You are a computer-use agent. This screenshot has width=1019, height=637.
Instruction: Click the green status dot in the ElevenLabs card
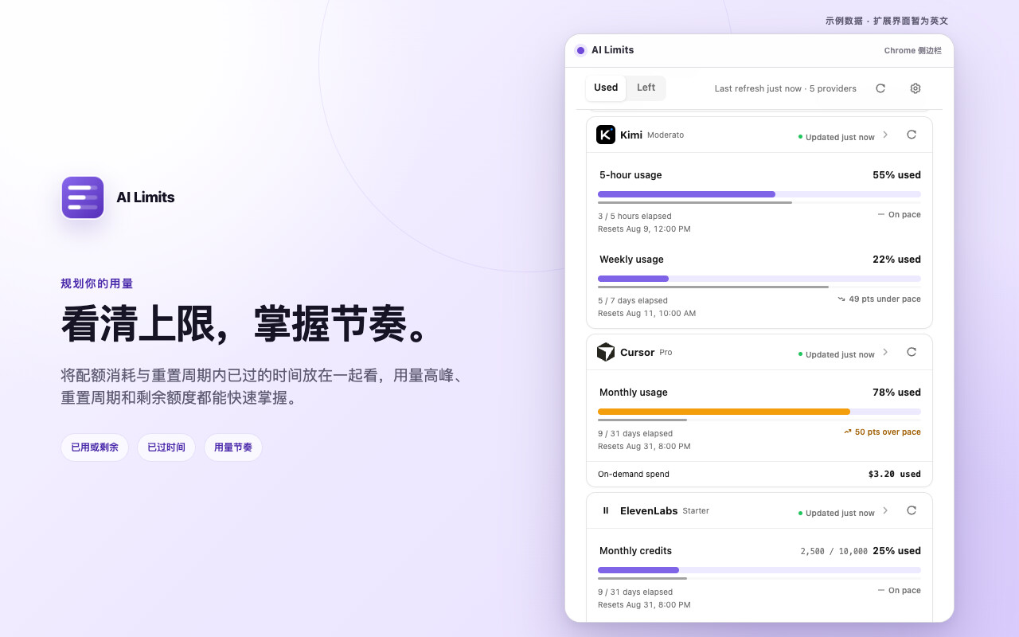[801, 513]
